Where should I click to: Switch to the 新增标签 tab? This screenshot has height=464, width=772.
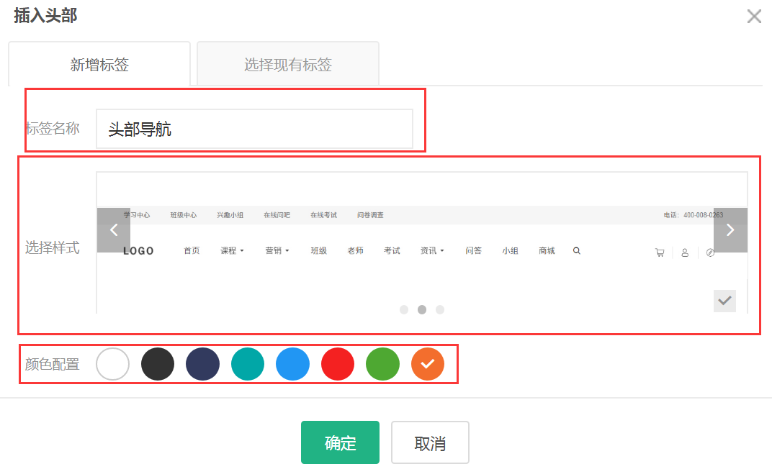tap(99, 63)
